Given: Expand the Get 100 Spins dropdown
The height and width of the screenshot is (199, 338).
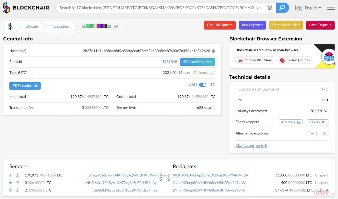Looking at the screenshot, I should pos(220,25).
